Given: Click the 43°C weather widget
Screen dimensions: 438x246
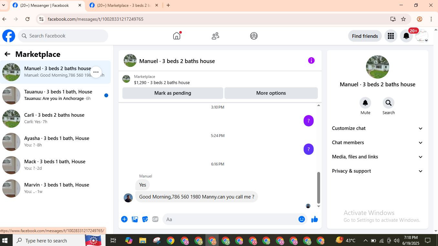Looking at the screenshot, I should coord(346,241).
